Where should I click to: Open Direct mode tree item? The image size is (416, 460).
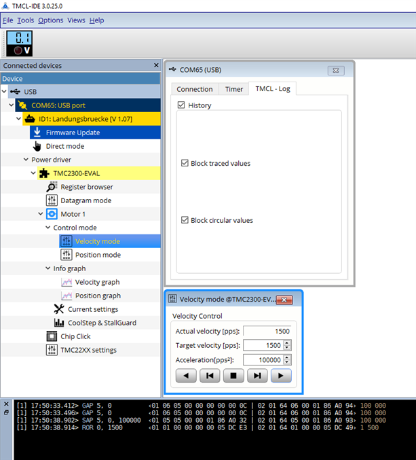pos(65,146)
